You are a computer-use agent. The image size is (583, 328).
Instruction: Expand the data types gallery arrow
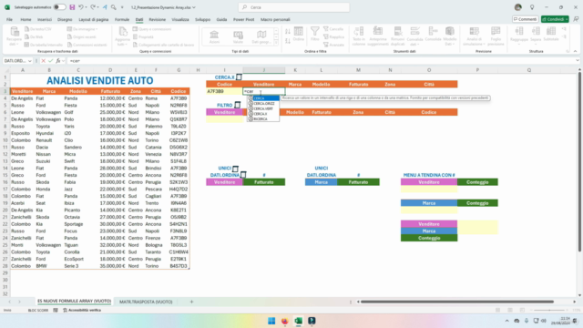tap(276, 43)
